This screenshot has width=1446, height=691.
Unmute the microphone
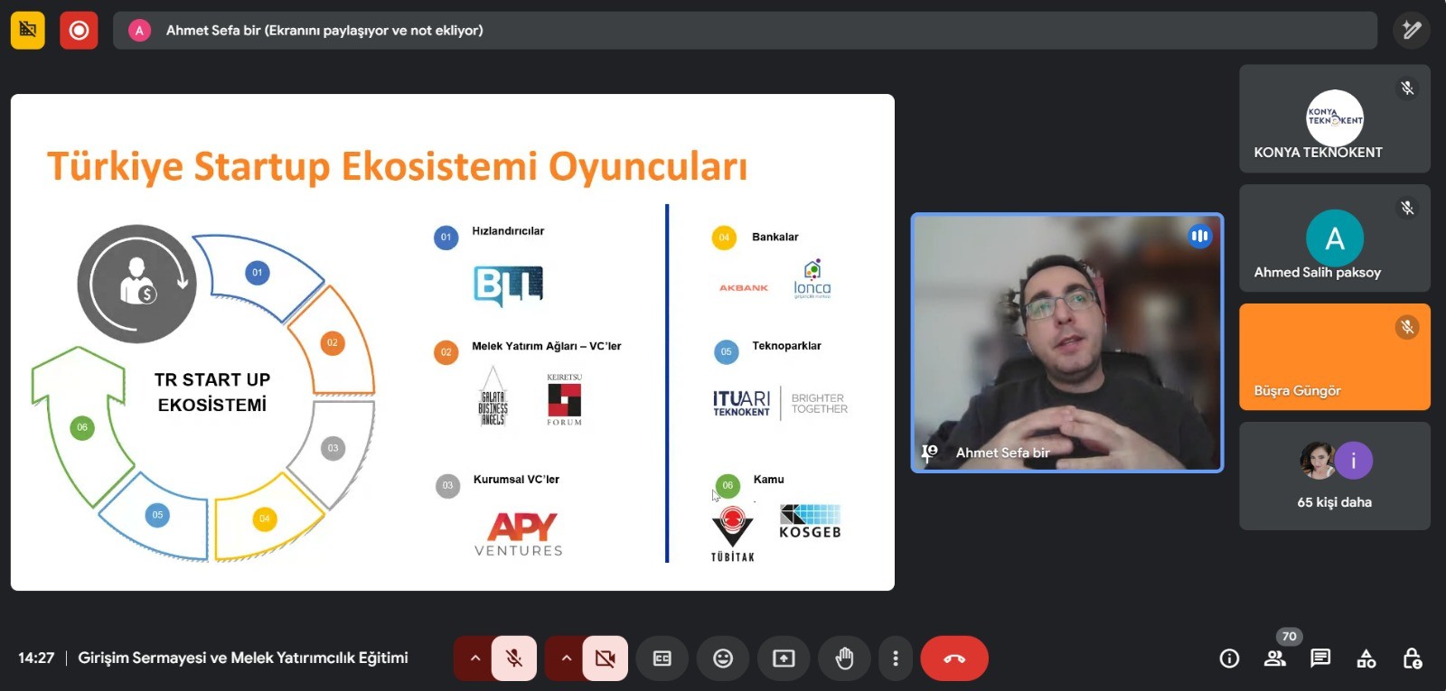tap(514, 658)
